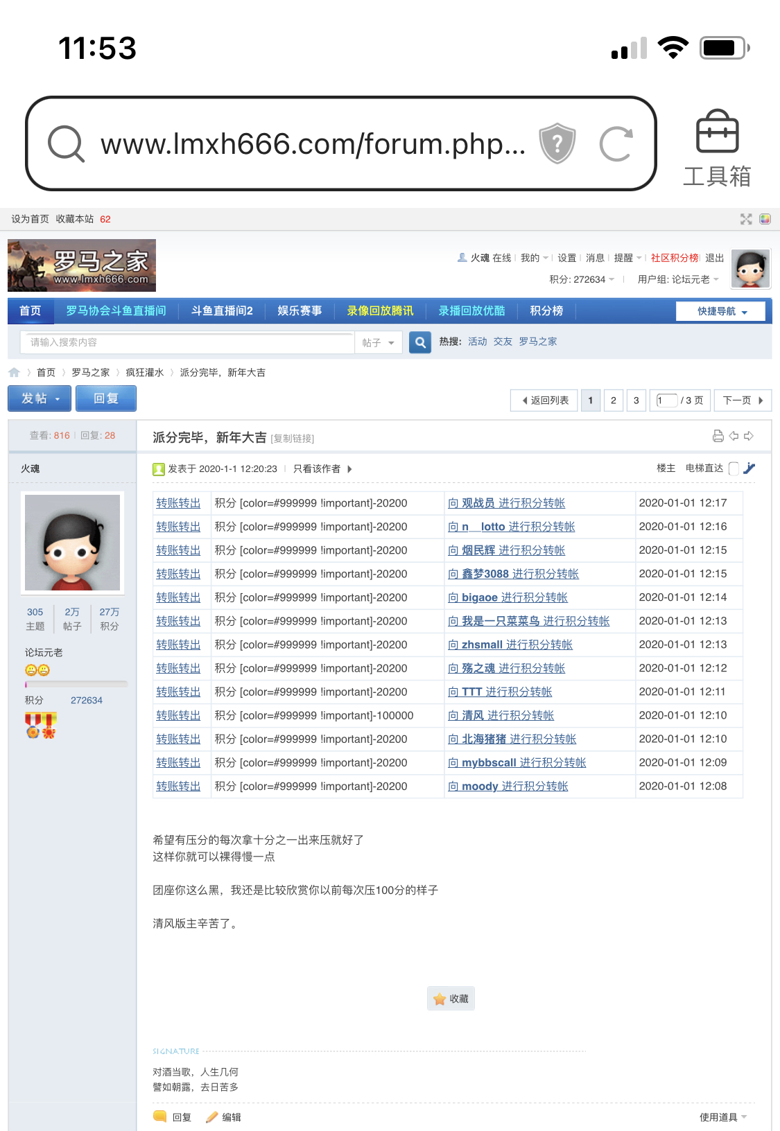Go to page 2 of thread
Image resolution: width=780 pixels, height=1131 pixels.
pyautogui.click(x=613, y=400)
